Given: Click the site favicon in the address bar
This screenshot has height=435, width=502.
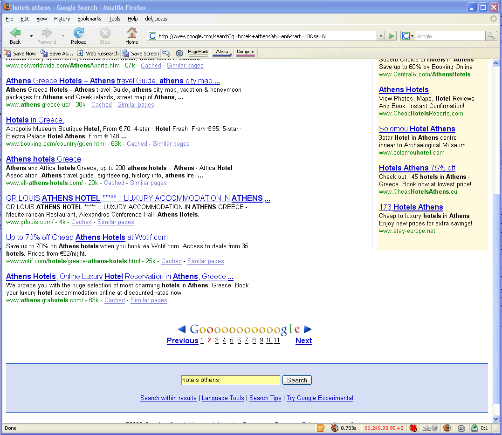Looking at the screenshot, I should [152, 36].
